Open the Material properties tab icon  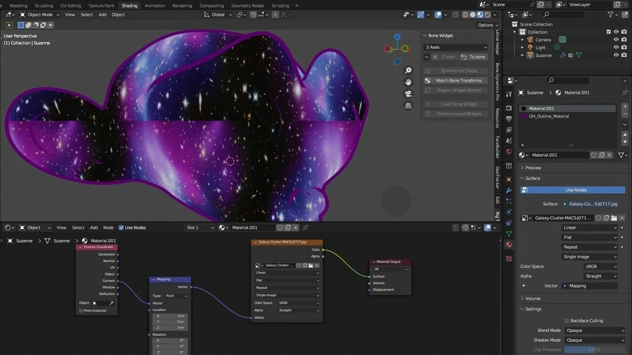click(509, 245)
